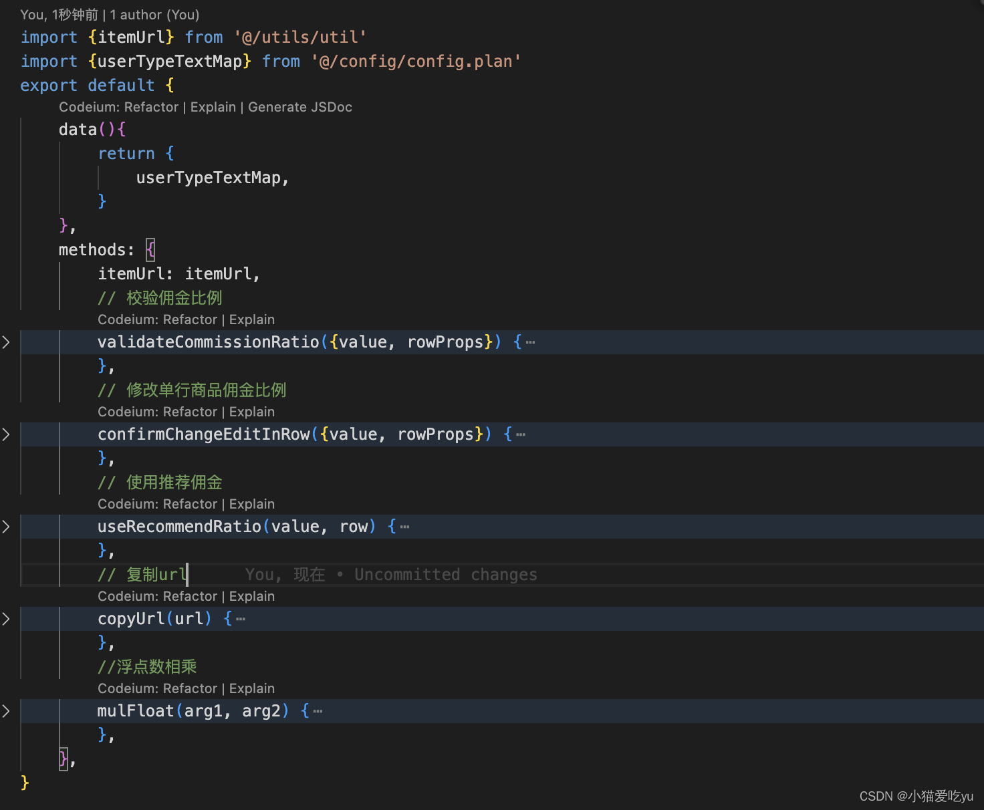Click userTypeTextMap inside the return object

pos(208,178)
